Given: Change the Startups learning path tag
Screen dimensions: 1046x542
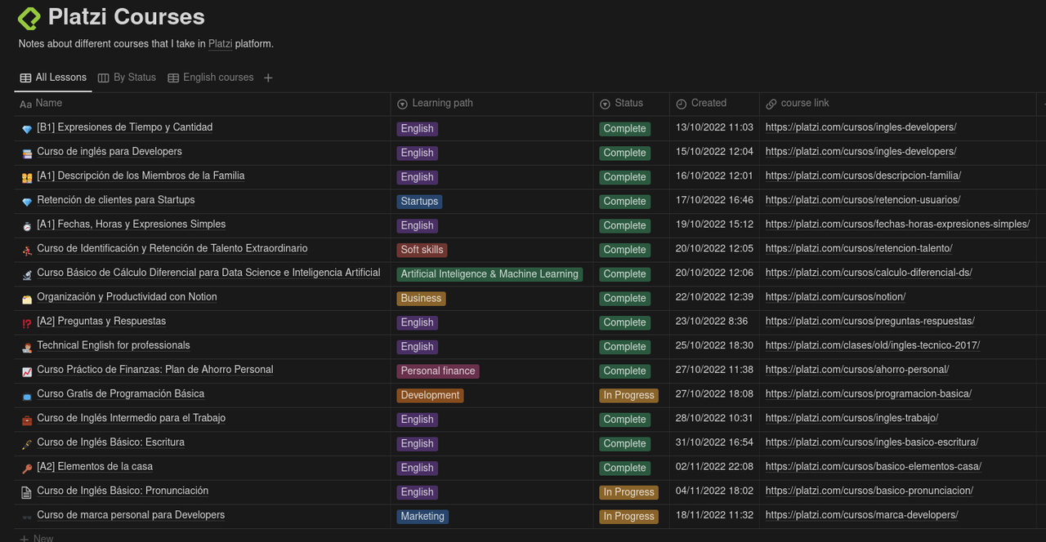Looking at the screenshot, I should pyautogui.click(x=419, y=202).
